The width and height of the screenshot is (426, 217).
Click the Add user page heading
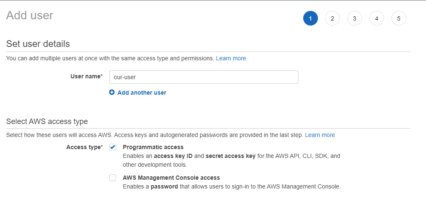pyautogui.click(x=30, y=15)
